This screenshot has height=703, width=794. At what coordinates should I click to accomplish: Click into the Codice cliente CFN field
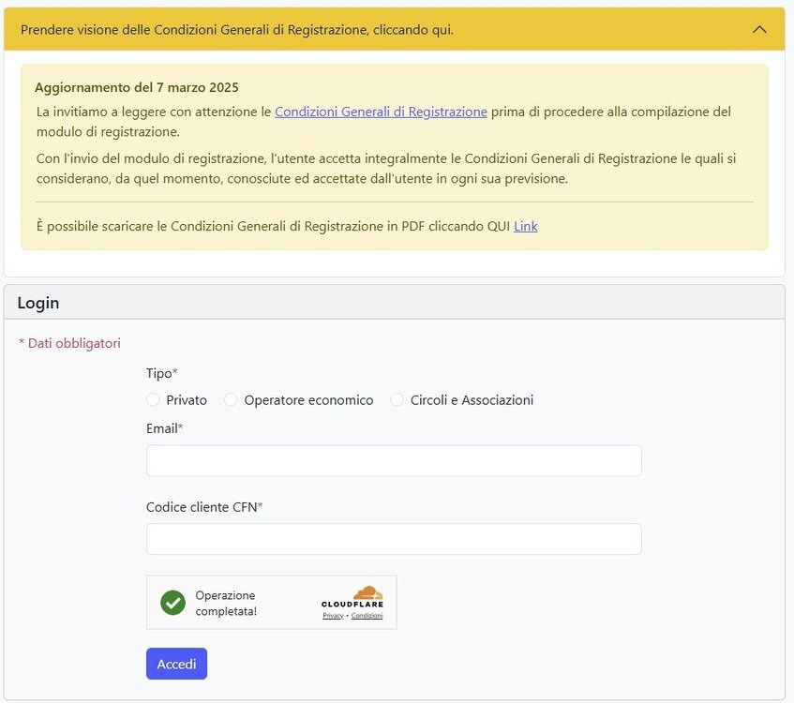pyautogui.click(x=394, y=539)
